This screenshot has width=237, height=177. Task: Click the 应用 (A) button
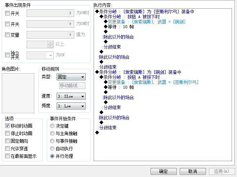[x=222, y=171]
